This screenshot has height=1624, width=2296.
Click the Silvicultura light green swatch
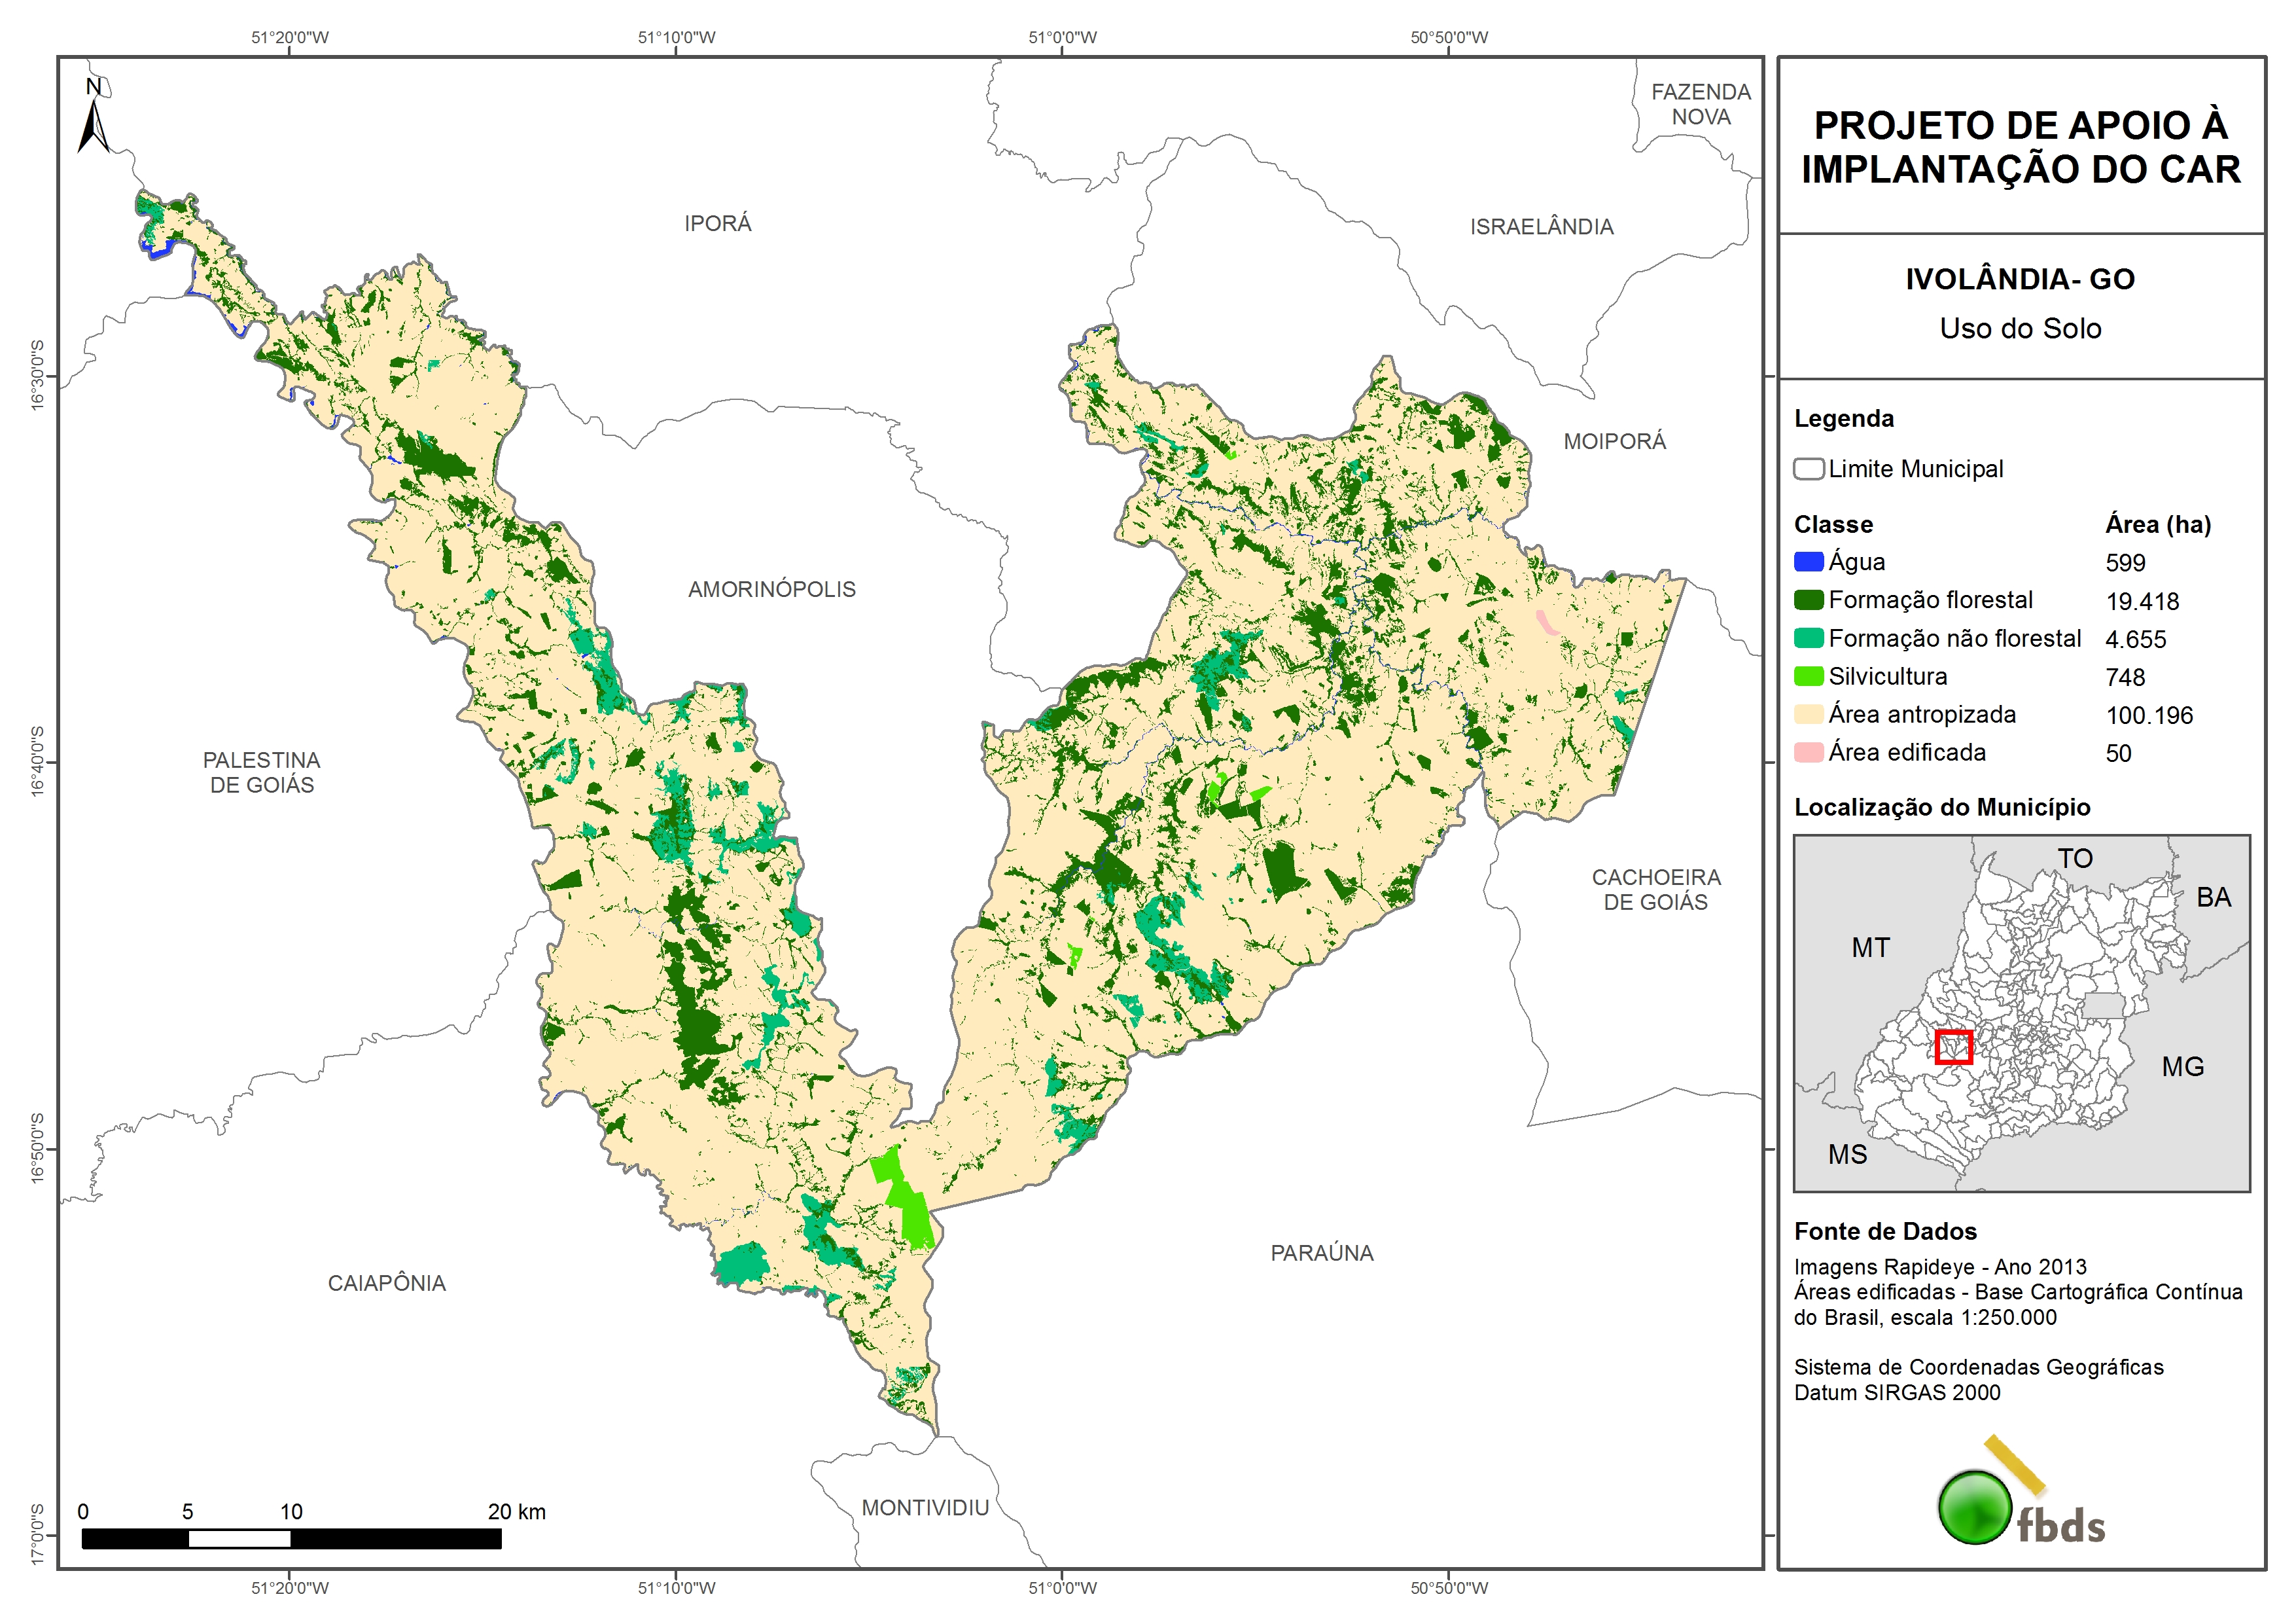pyautogui.click(x=1808, y=676)
